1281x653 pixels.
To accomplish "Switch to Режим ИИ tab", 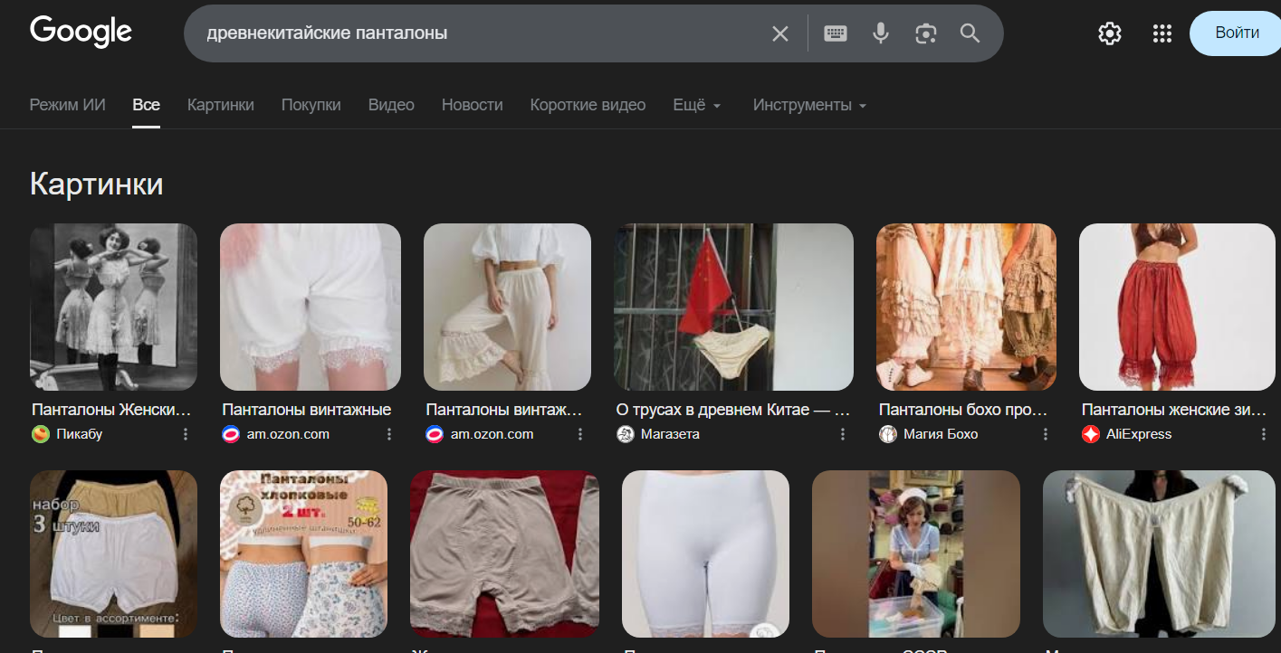I will tap(68, 105).
